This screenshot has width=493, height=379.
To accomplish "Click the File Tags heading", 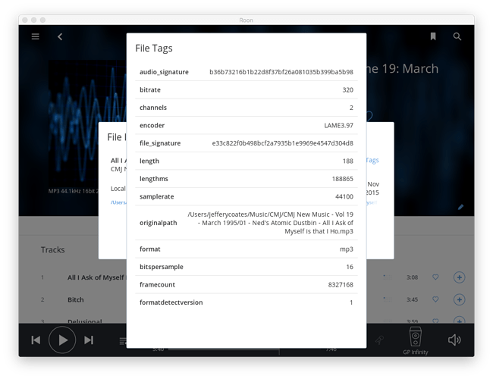I will [x=154, y=49].
